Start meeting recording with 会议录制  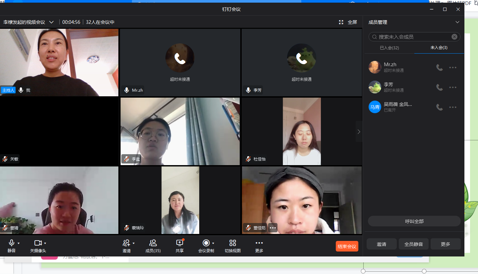206,243
